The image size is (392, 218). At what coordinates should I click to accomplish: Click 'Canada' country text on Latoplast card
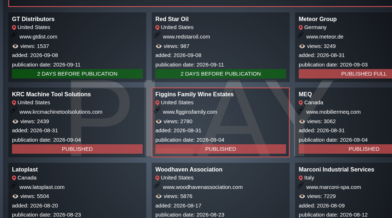click(27, 178)
